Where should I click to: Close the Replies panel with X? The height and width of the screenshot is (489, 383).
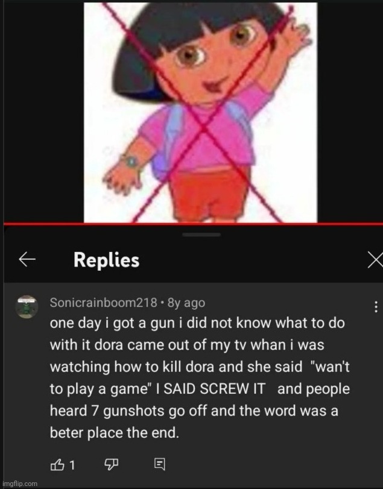375,260
